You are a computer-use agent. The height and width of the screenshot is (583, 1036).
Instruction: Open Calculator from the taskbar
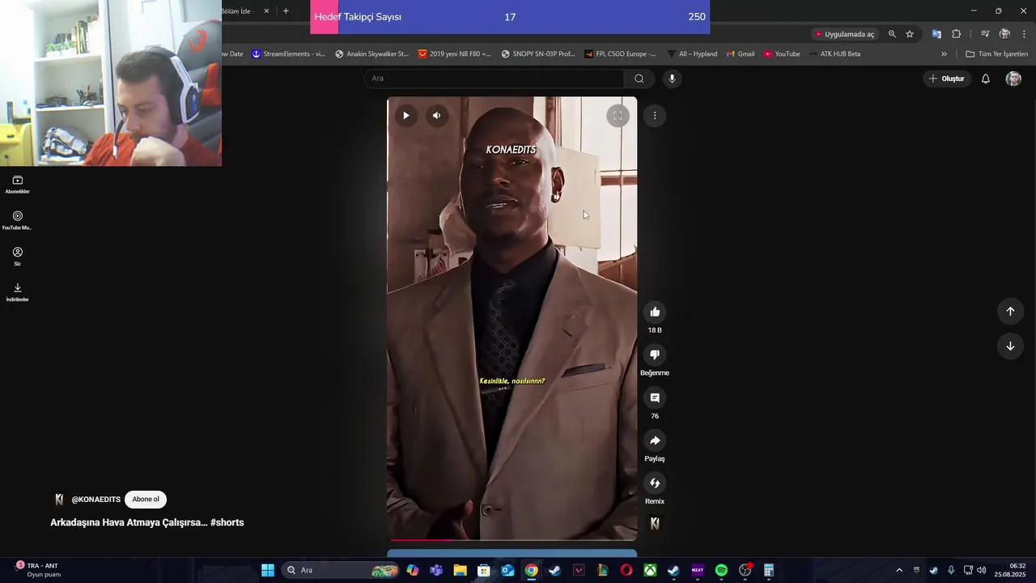(x=769, y=570)
